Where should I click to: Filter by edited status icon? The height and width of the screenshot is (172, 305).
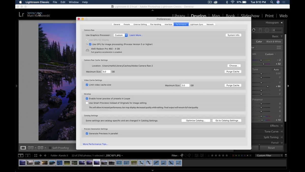coord(196,155)
